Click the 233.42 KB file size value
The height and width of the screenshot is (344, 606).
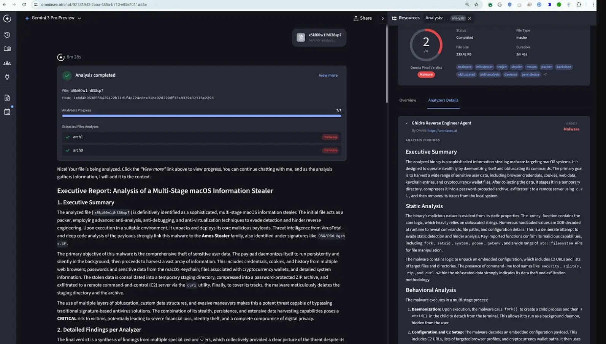pyautogui.click(x=463, y=54)
